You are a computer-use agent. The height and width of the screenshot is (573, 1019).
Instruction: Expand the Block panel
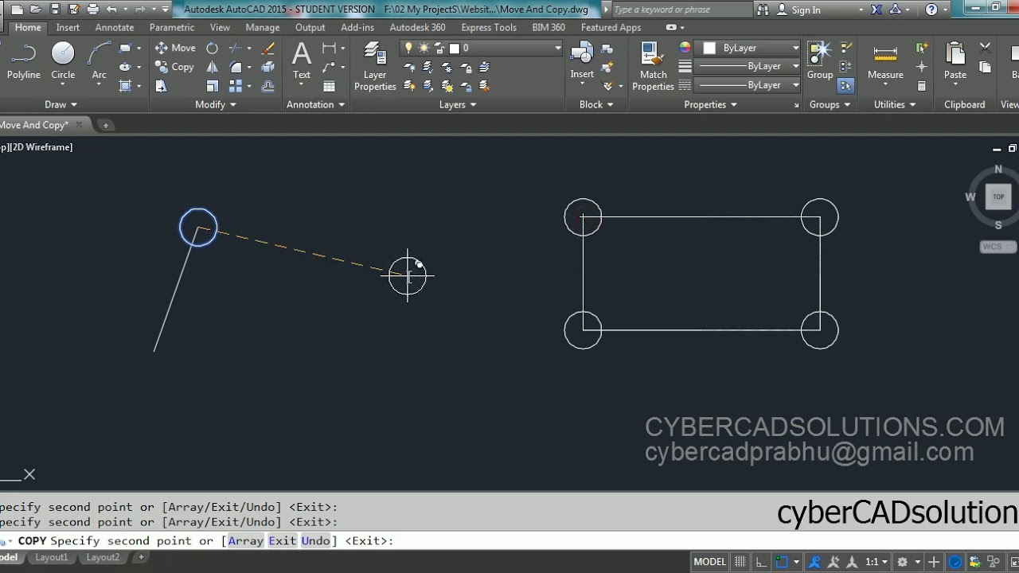tap(596, 104)
